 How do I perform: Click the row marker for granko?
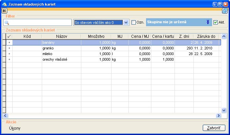point(9,48)
